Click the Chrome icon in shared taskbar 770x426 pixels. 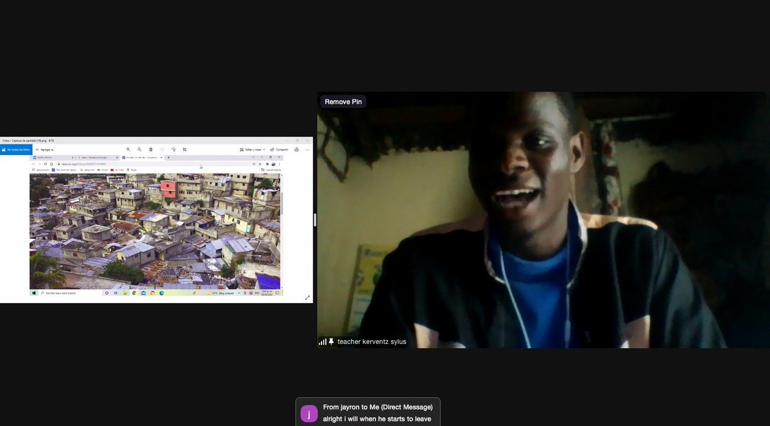pyautogui.click(x=134, y=293)
